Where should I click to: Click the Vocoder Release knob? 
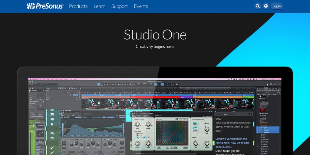click(x=148, y=124)
